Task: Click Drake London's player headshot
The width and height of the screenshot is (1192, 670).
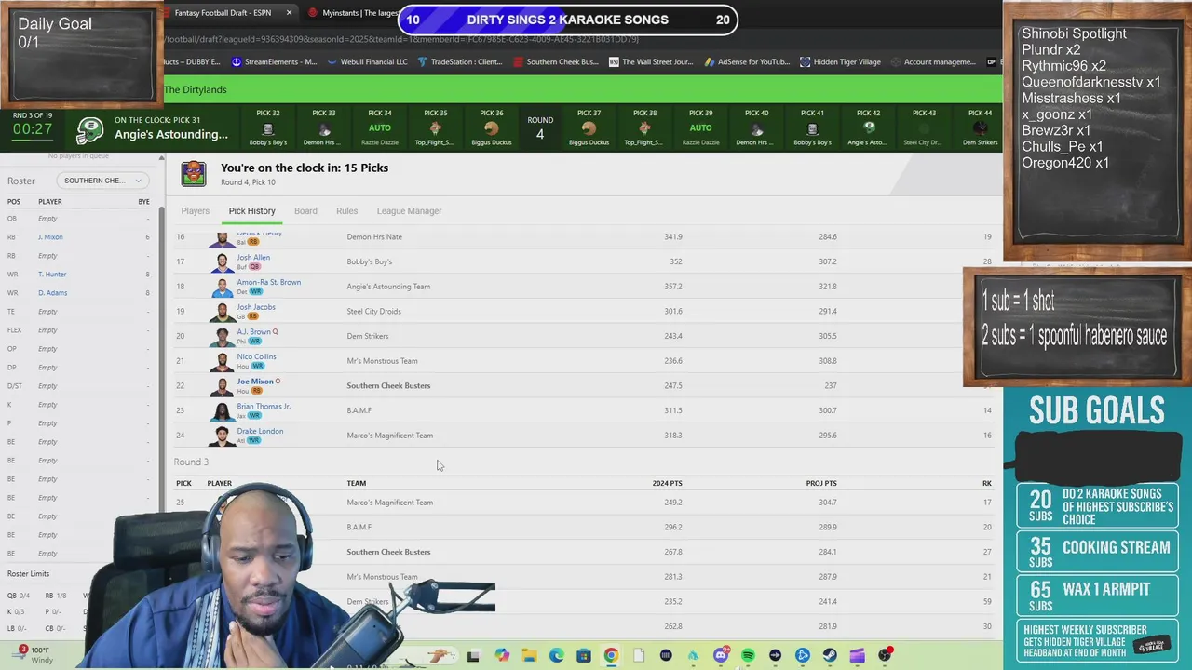Action: [x=223, y=435]
